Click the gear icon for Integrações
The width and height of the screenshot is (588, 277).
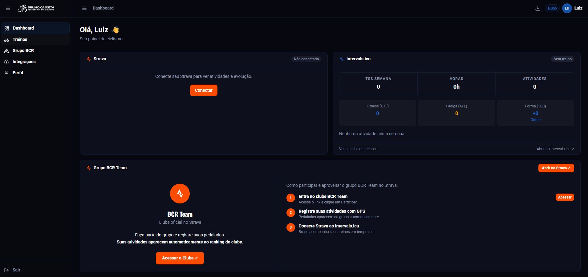coord(6,62)
